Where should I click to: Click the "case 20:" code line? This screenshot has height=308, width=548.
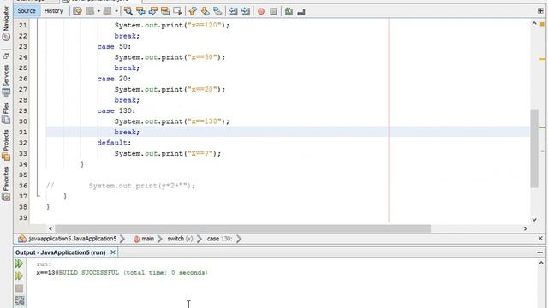coord(114,79)
